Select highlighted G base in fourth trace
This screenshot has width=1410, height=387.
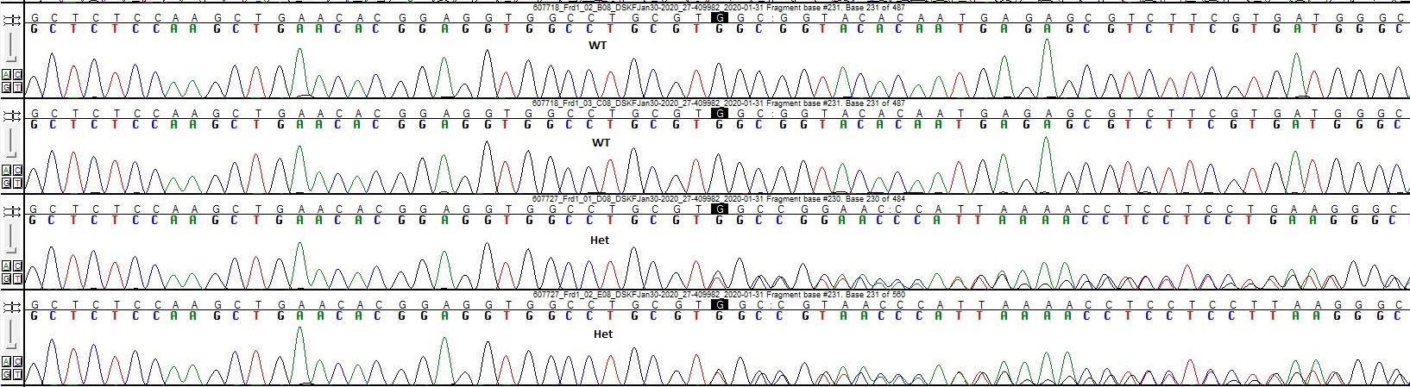(717, 305)
